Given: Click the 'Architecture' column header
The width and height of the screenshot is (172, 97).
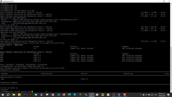Looking at the screenshot, I should (x=47, y=74).
